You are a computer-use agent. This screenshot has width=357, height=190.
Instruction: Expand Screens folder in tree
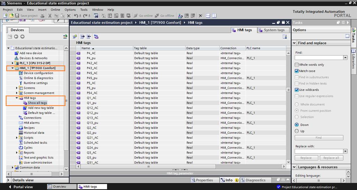[x=17, y=88]
